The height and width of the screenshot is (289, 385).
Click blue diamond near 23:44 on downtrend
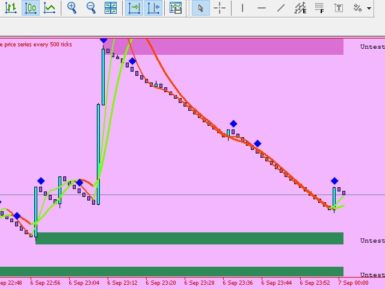[x=257, y=143]
